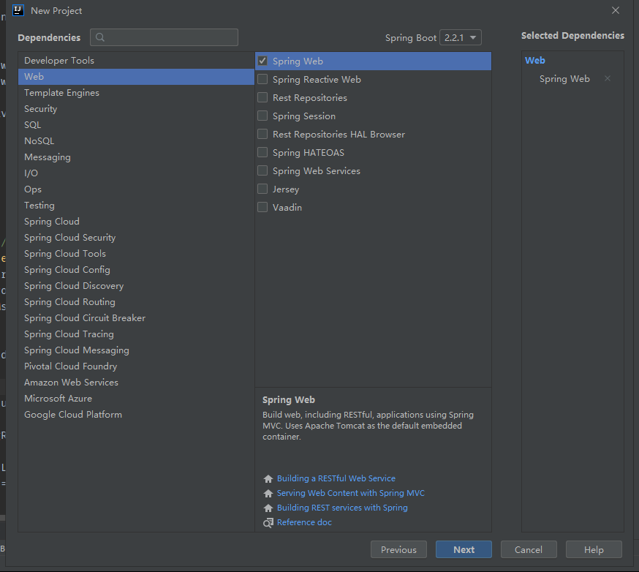Select the Testing category
Viewport: 639px width, 572px height.
(x=136, y=206)
